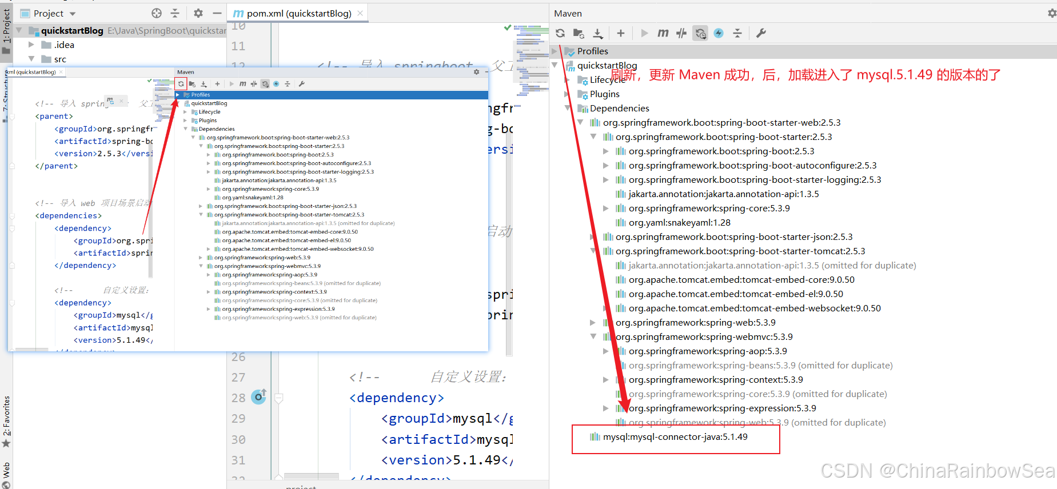1057x489 pixels.
Task: Click the locate target icon in Project panel header
Action: point(157,13)
